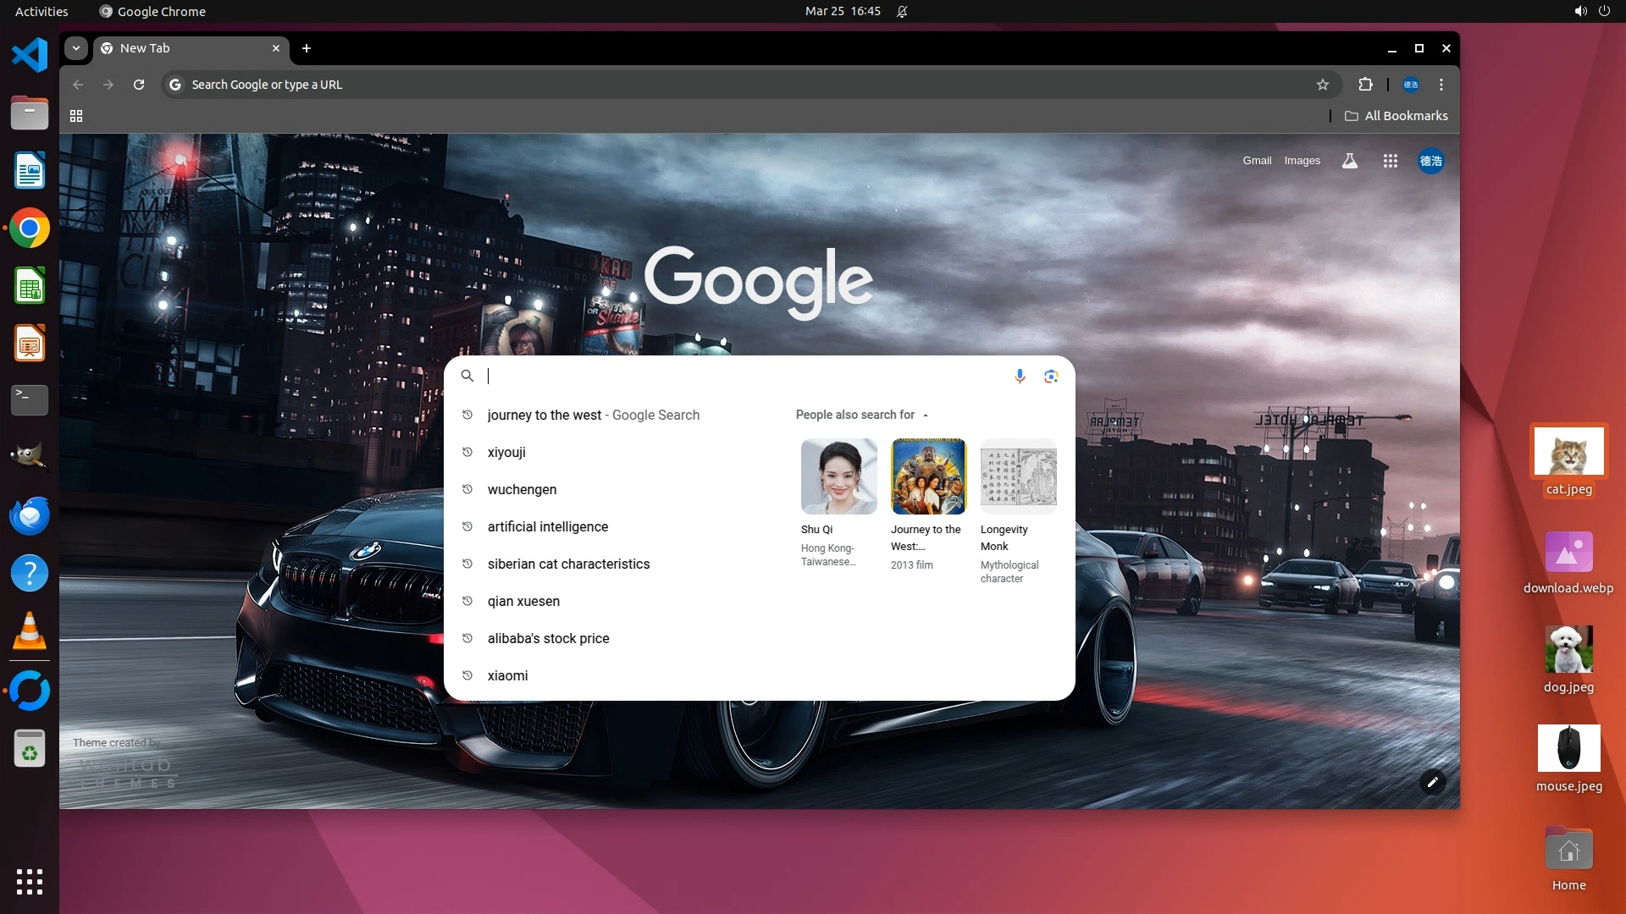Toggle the notifications bell in top bar
The height and width of the screenshot is (914, 1626).
902,12
